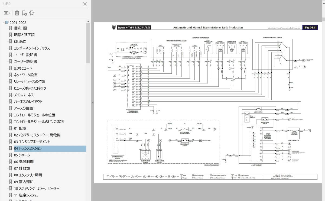Click the bookmark icon beside 05 シャーシ

[10, 155]
